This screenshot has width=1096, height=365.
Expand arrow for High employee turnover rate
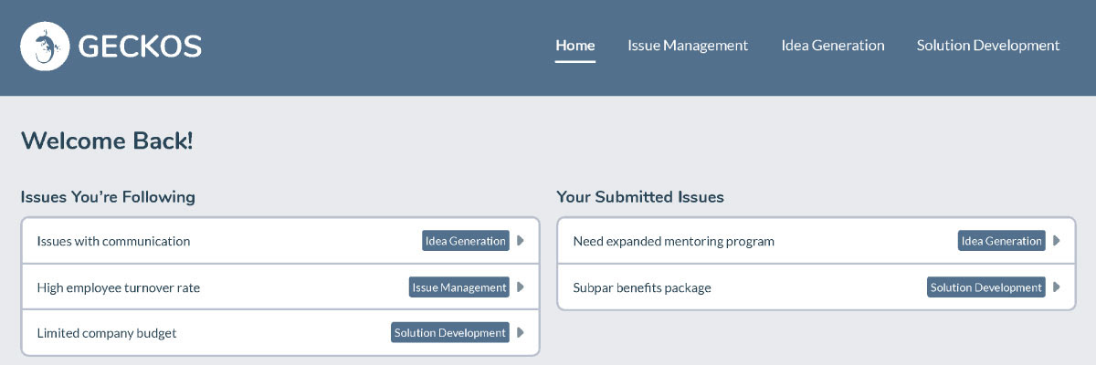point(521,287)
